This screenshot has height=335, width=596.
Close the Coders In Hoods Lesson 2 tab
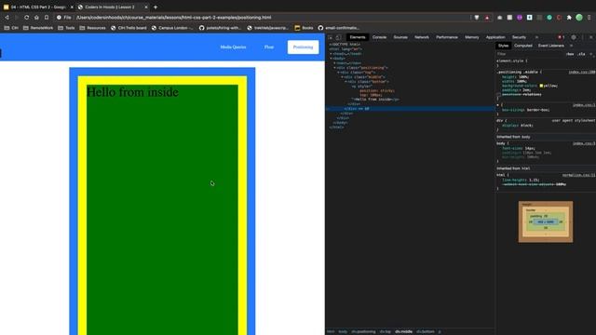pyautogui.click(x=146, y=7)
